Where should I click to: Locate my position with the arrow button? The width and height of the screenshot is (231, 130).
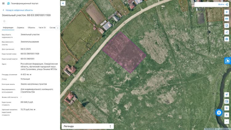pos(227,95)
